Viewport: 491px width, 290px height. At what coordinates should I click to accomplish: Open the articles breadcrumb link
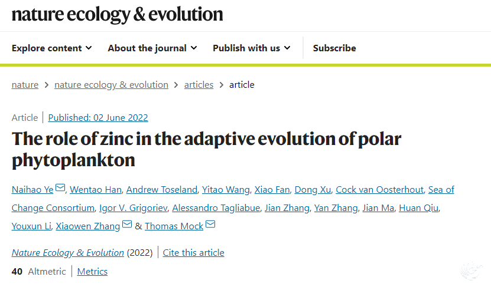(x=199, y=85)
